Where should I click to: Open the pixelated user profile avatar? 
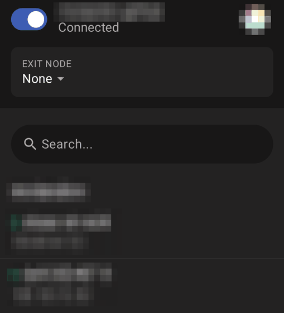(x=254, y=20)
